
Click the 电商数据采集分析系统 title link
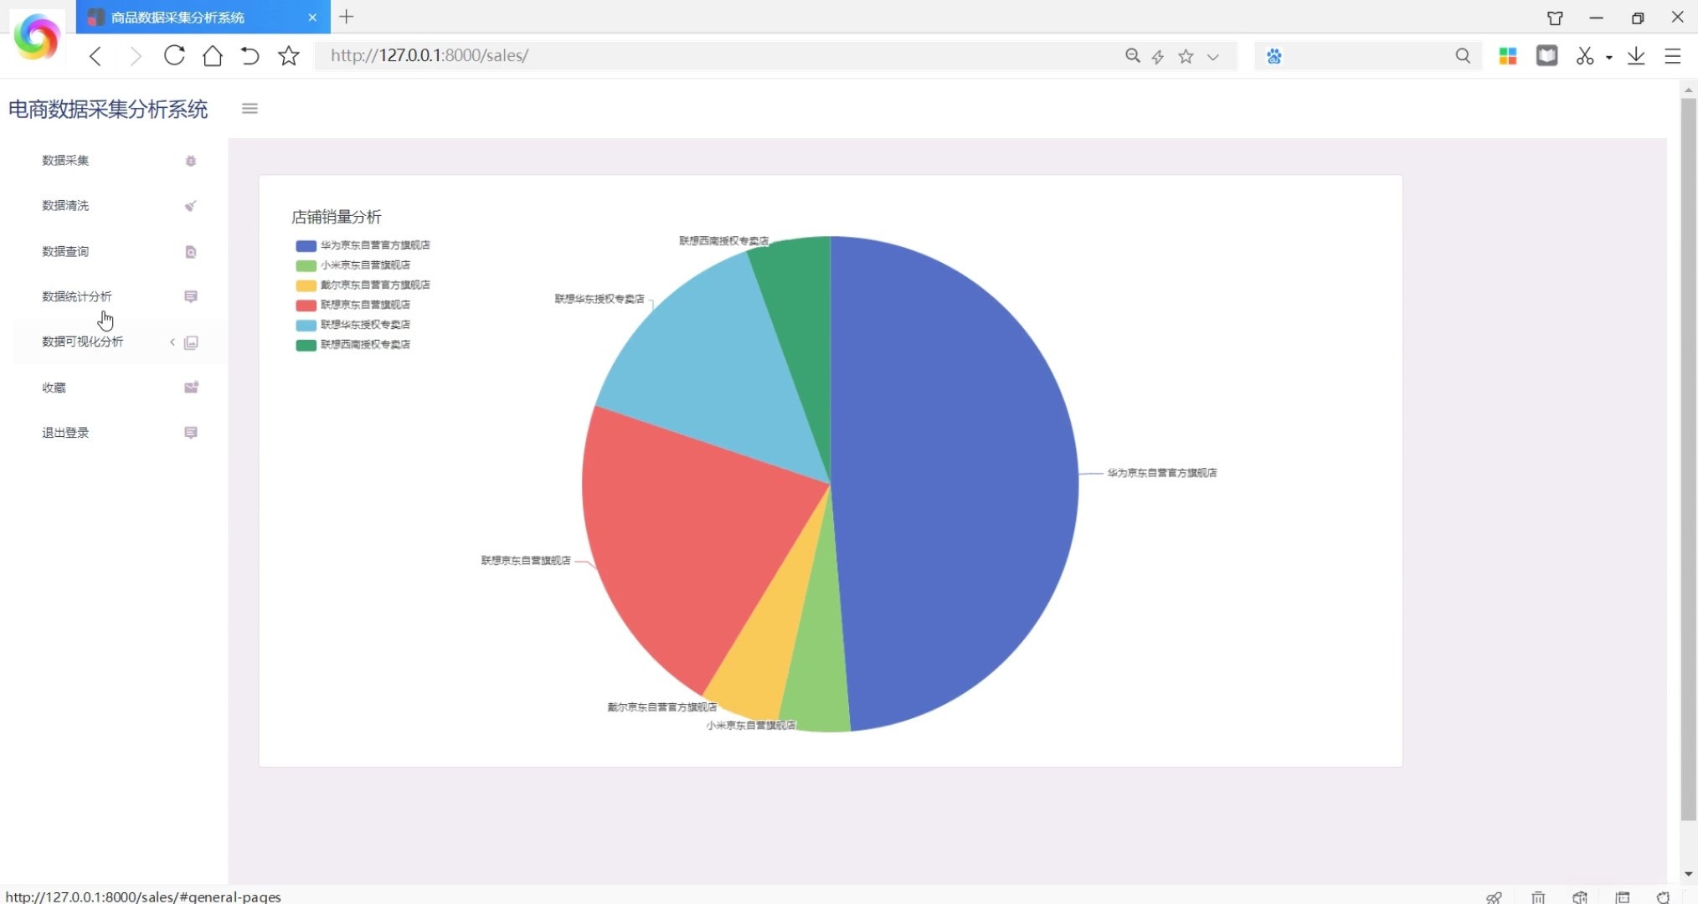(x=108, y=110)
